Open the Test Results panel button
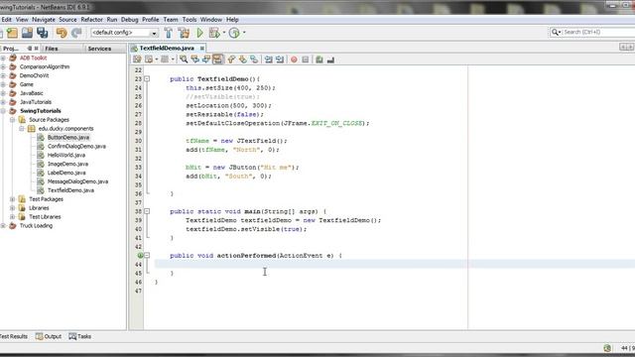 click(x=13, y=336)
